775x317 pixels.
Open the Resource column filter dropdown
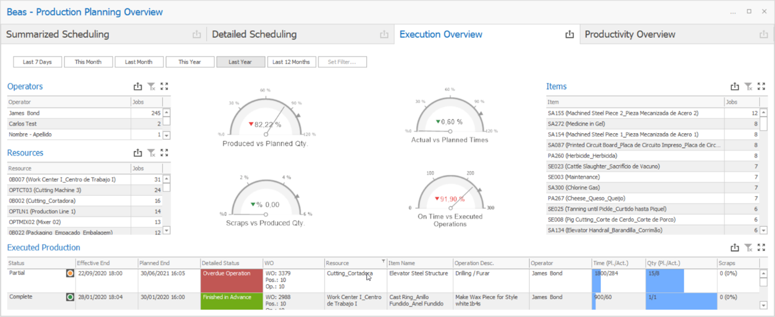(x=383, y=261)
